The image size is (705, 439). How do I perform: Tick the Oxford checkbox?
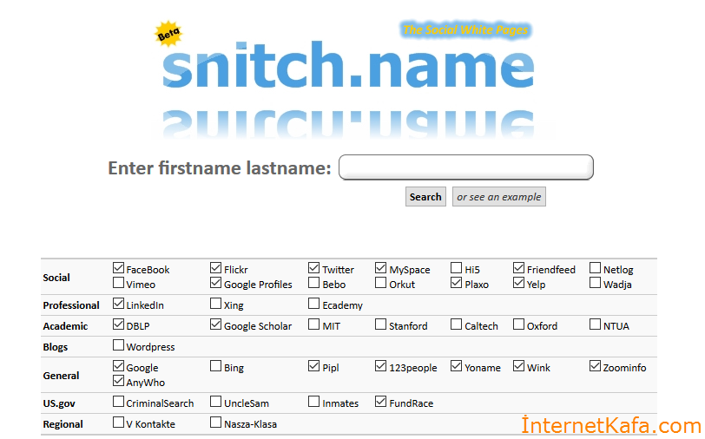click(x=519, y=324)
